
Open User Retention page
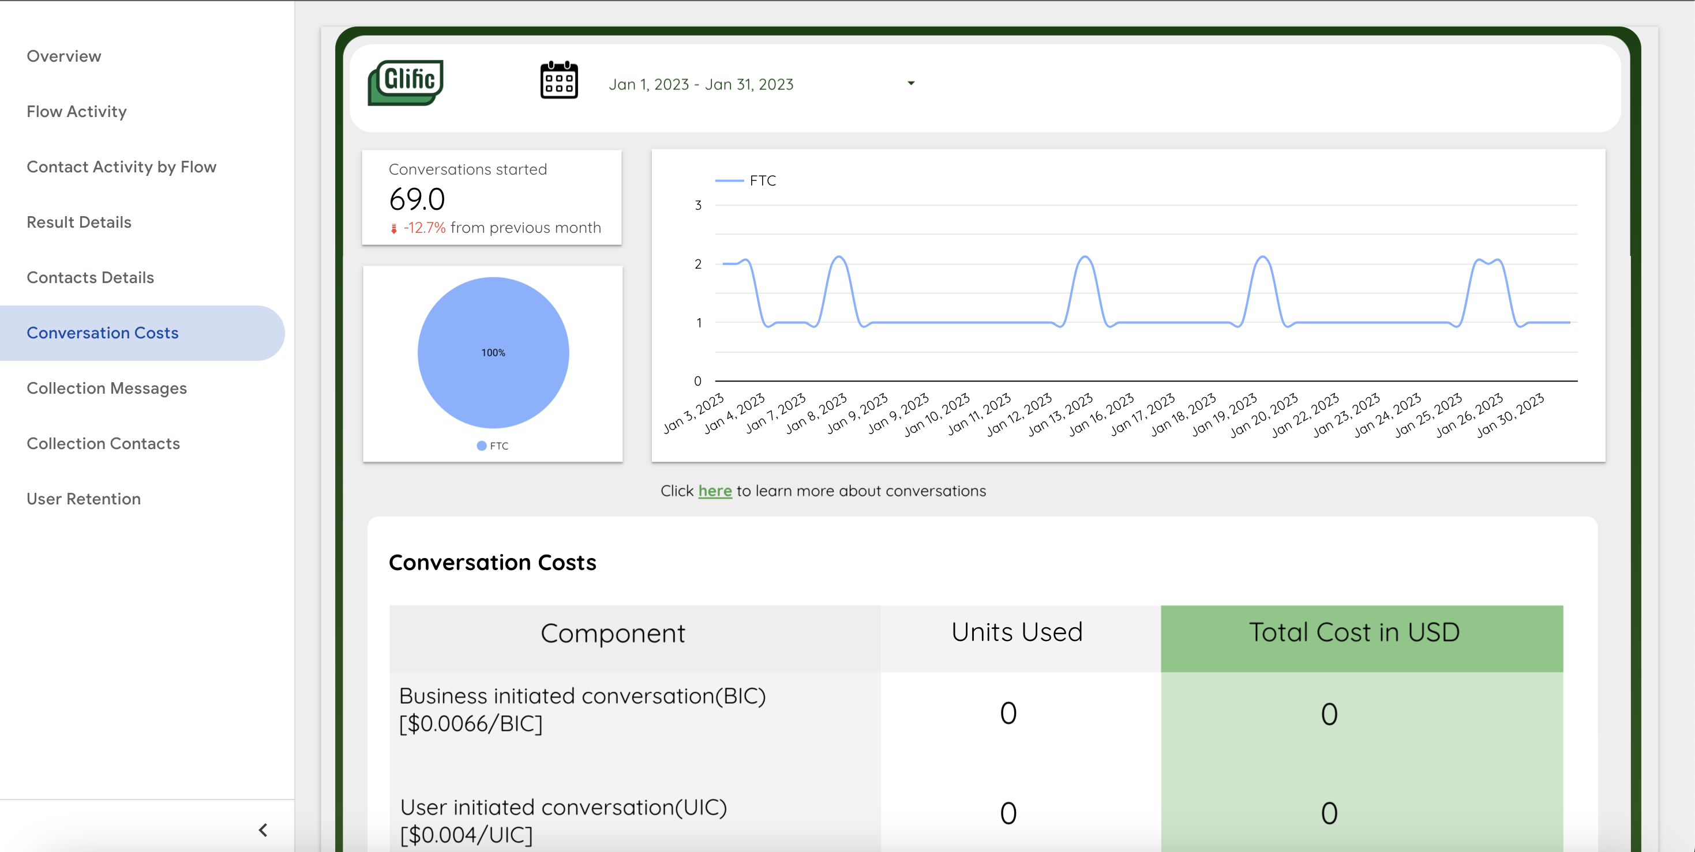(84, 498)
